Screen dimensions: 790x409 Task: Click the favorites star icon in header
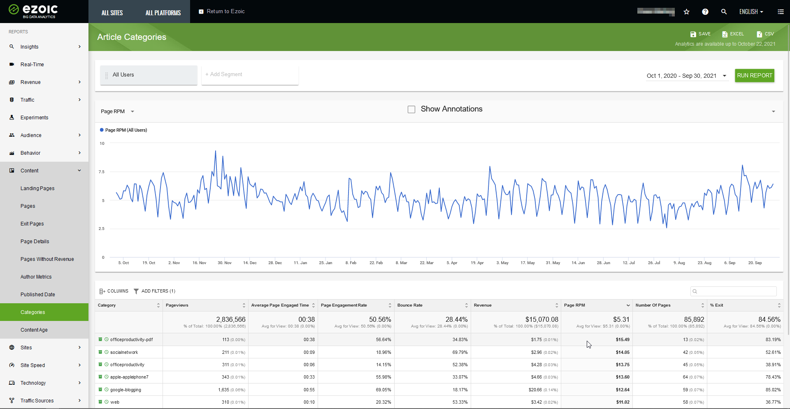tap(686, 12)
